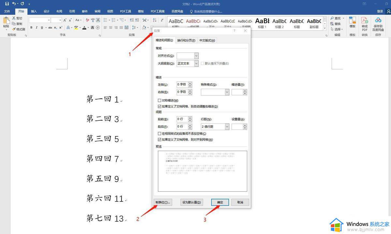Click the Copy (复制) icon
Screen dimensions: 391x234
click(x=14, y=24)
